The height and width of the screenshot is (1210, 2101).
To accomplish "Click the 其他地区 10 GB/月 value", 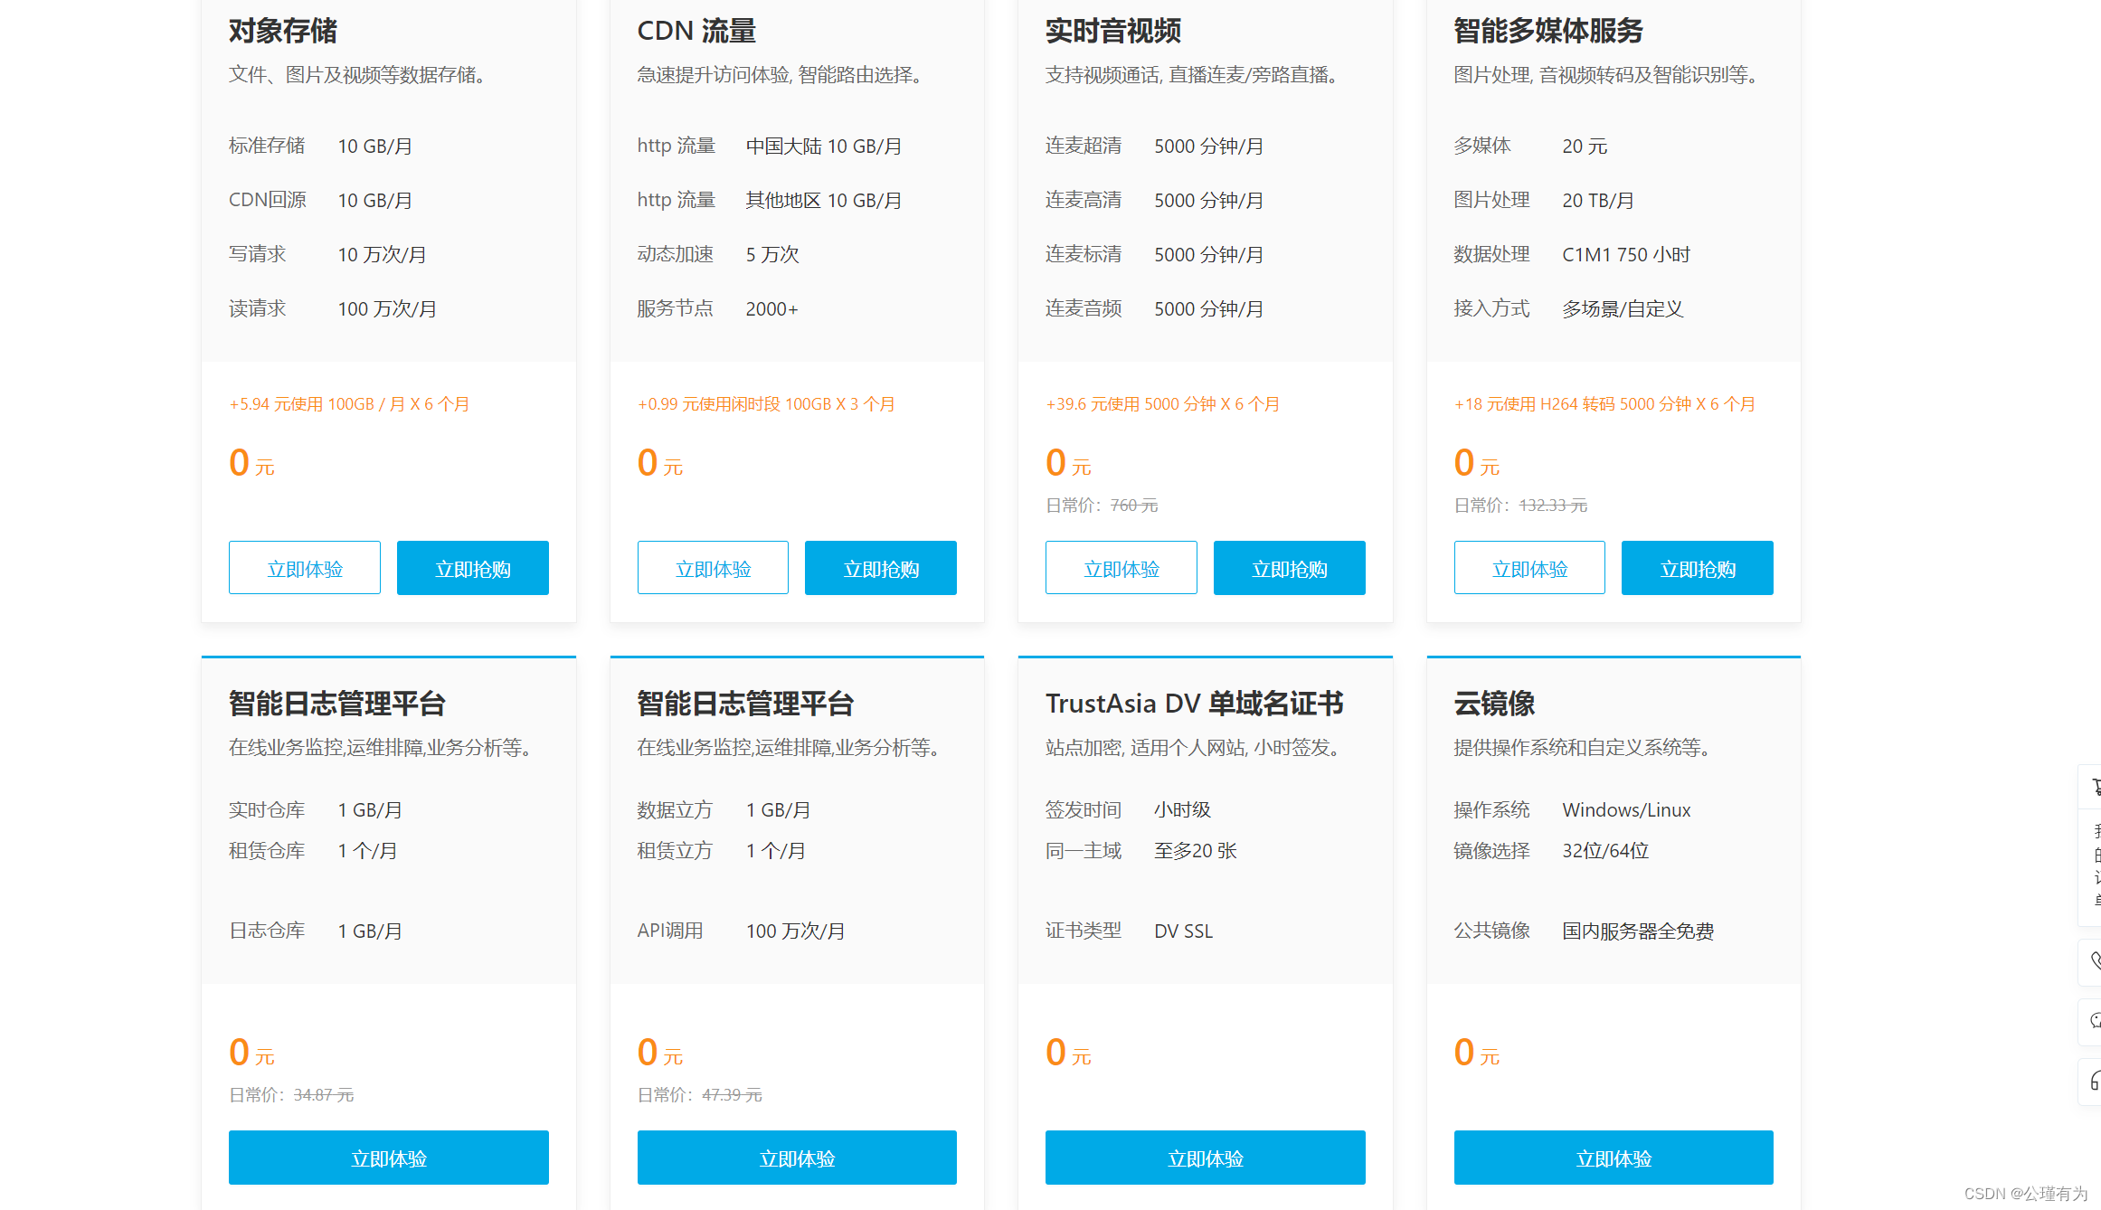I will tap(824, 200).
